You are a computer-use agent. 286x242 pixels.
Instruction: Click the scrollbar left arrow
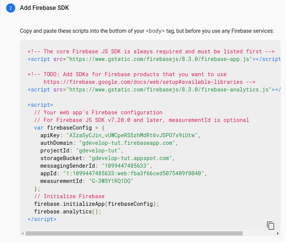coord(23,233)
